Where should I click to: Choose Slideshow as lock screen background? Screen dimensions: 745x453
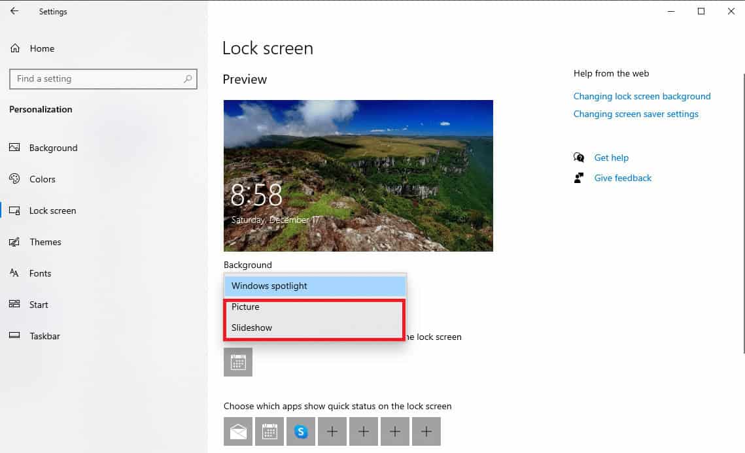(x=314, y=327)
